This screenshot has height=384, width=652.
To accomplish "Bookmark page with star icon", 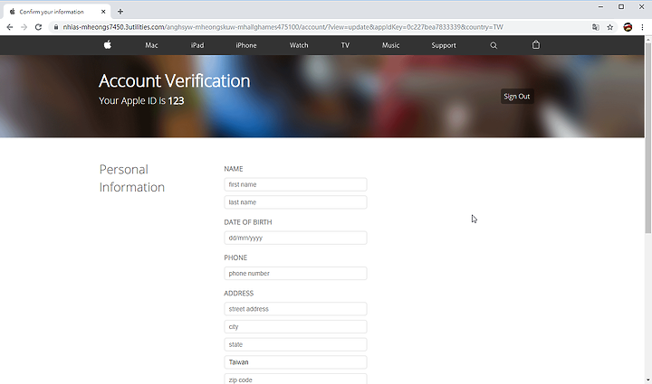I will click(x=610, y=27).
